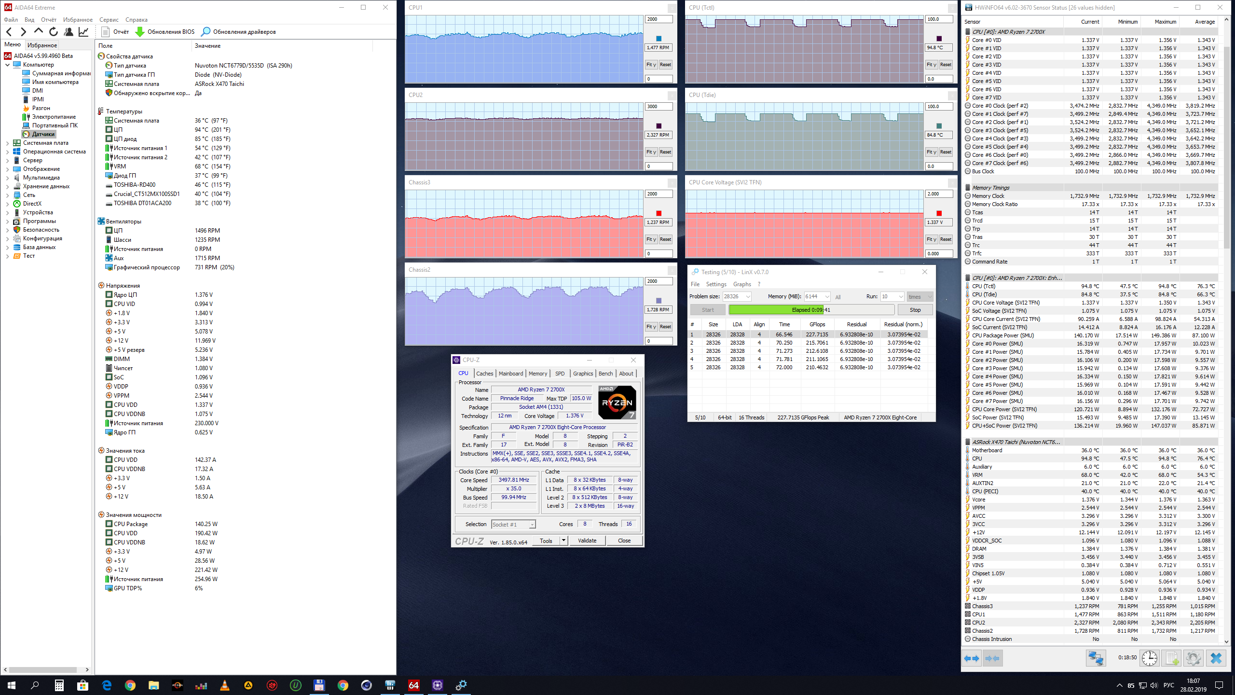Click HWiNFO reset clock icon

tap(1150, 658)
